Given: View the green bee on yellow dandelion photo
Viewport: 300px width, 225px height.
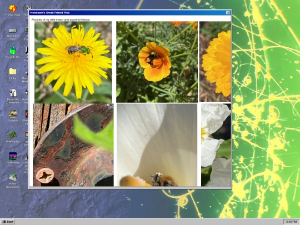Looking at the screenshot, I should point(73,62).
